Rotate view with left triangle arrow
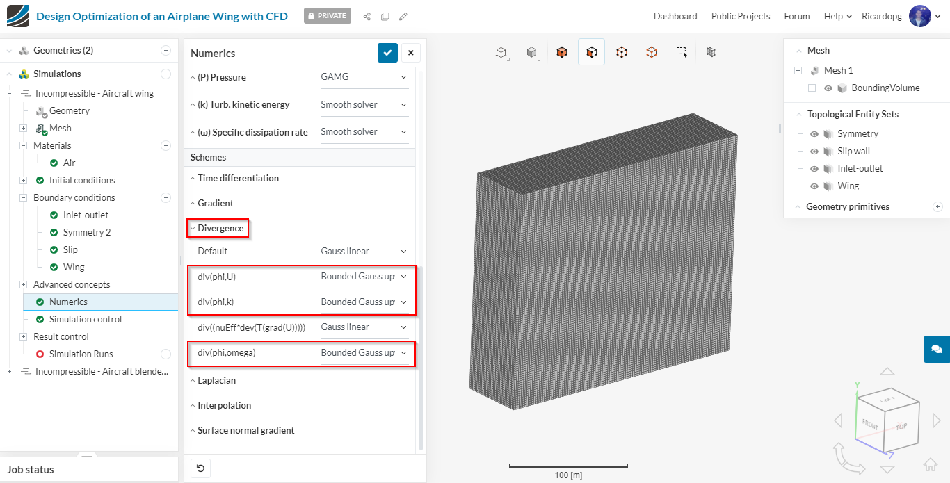The image size is (950, 483). coord(838,420)
